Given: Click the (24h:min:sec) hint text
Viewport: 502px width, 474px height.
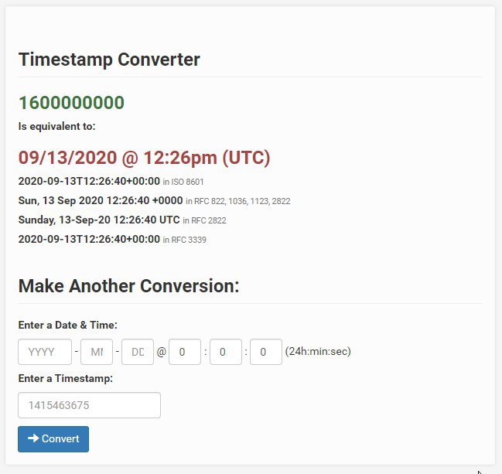Looking at the screenshot, I should 318,351.
